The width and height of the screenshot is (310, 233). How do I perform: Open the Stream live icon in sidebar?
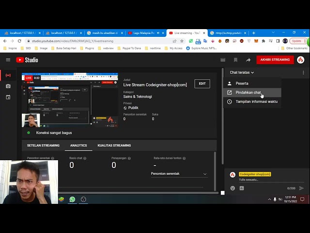[8, 75]
